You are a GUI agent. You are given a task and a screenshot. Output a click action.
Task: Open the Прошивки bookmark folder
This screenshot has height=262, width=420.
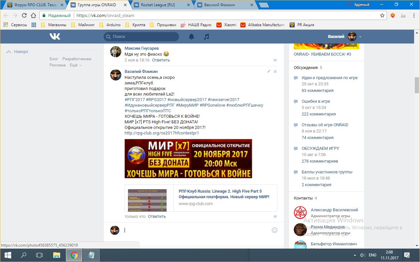pos(163,25)
